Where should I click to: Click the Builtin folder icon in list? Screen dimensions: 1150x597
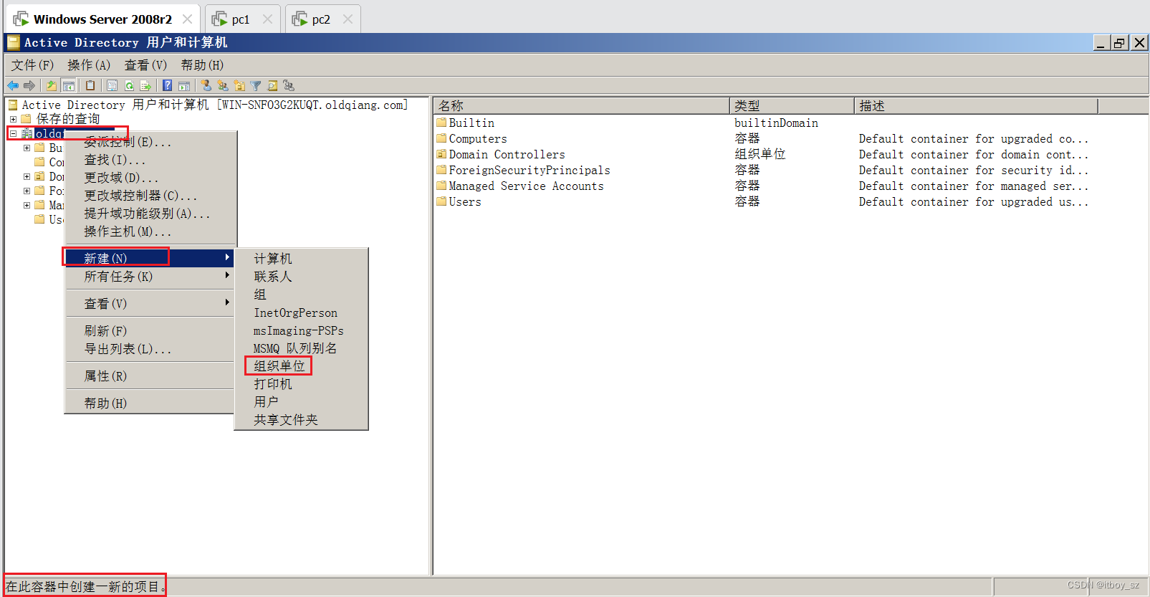click(441, 123)
